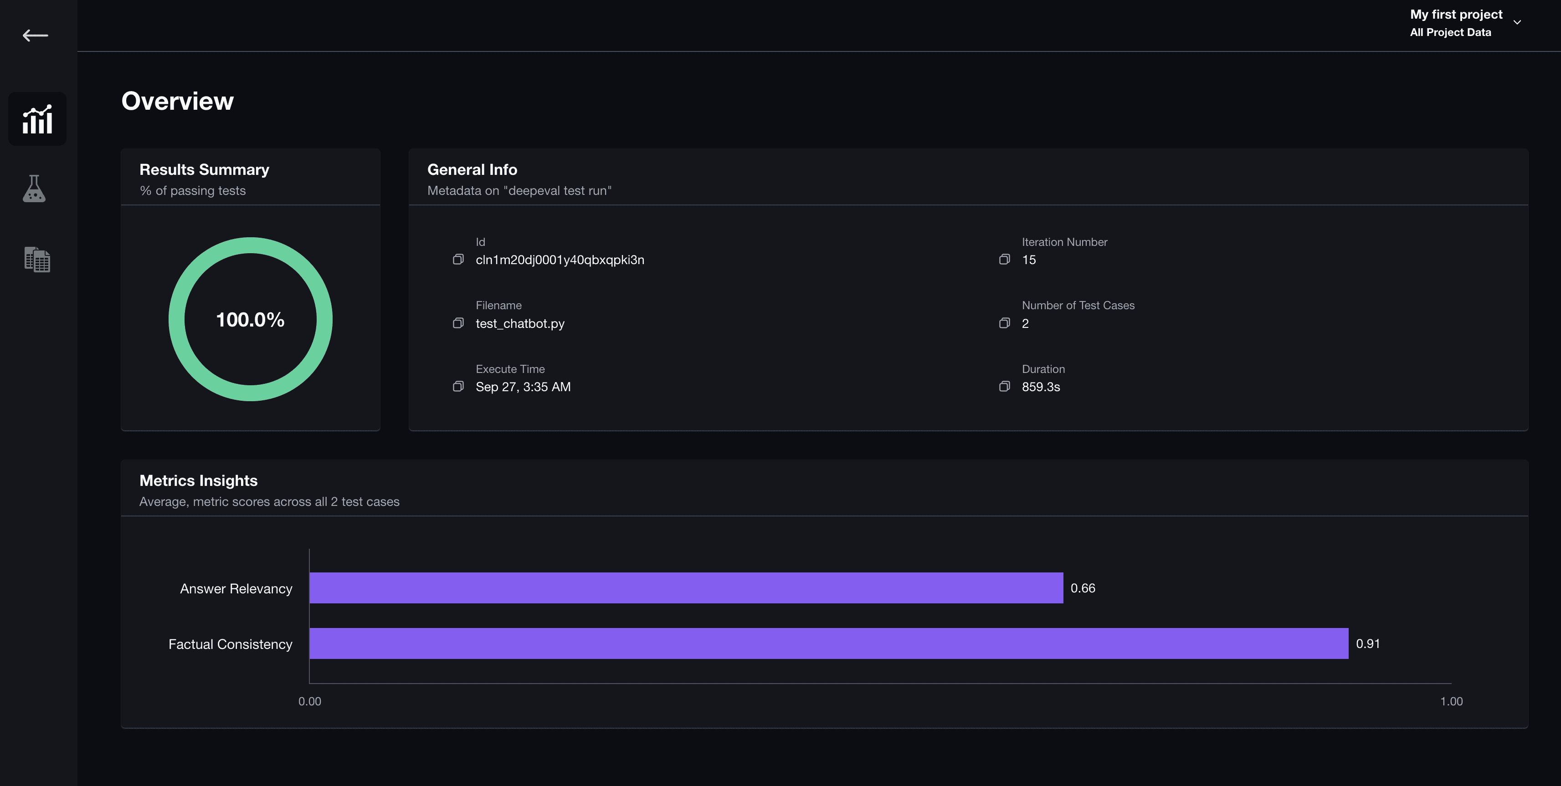Viewport: 1561px width, 786px height.
Task: Copy the Duration 859.3s value
Action: (1004, 386)
